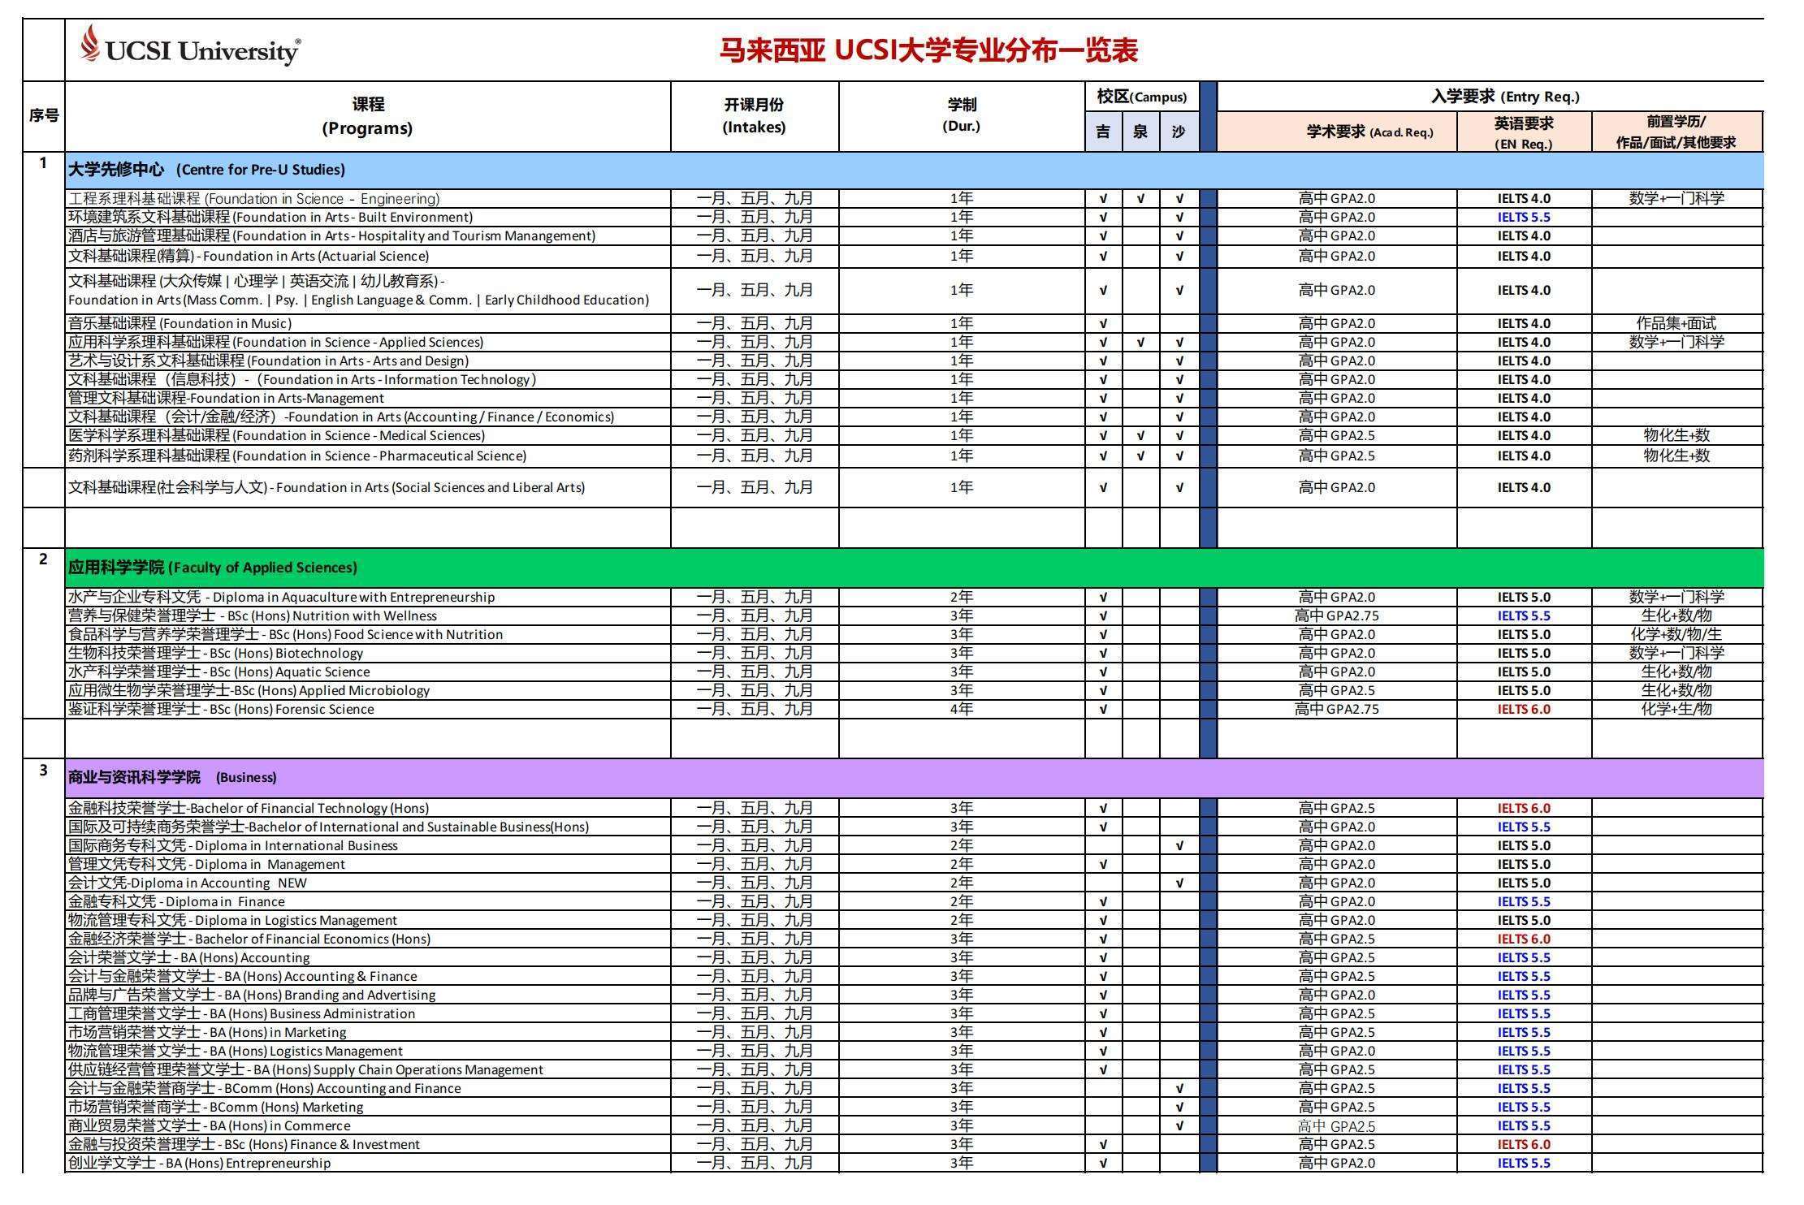Click the 沙 campus checkmark for BA (Hons) in Commerce
The width and height of the screenshot is (1804, 1205).
(1179, 1125)
